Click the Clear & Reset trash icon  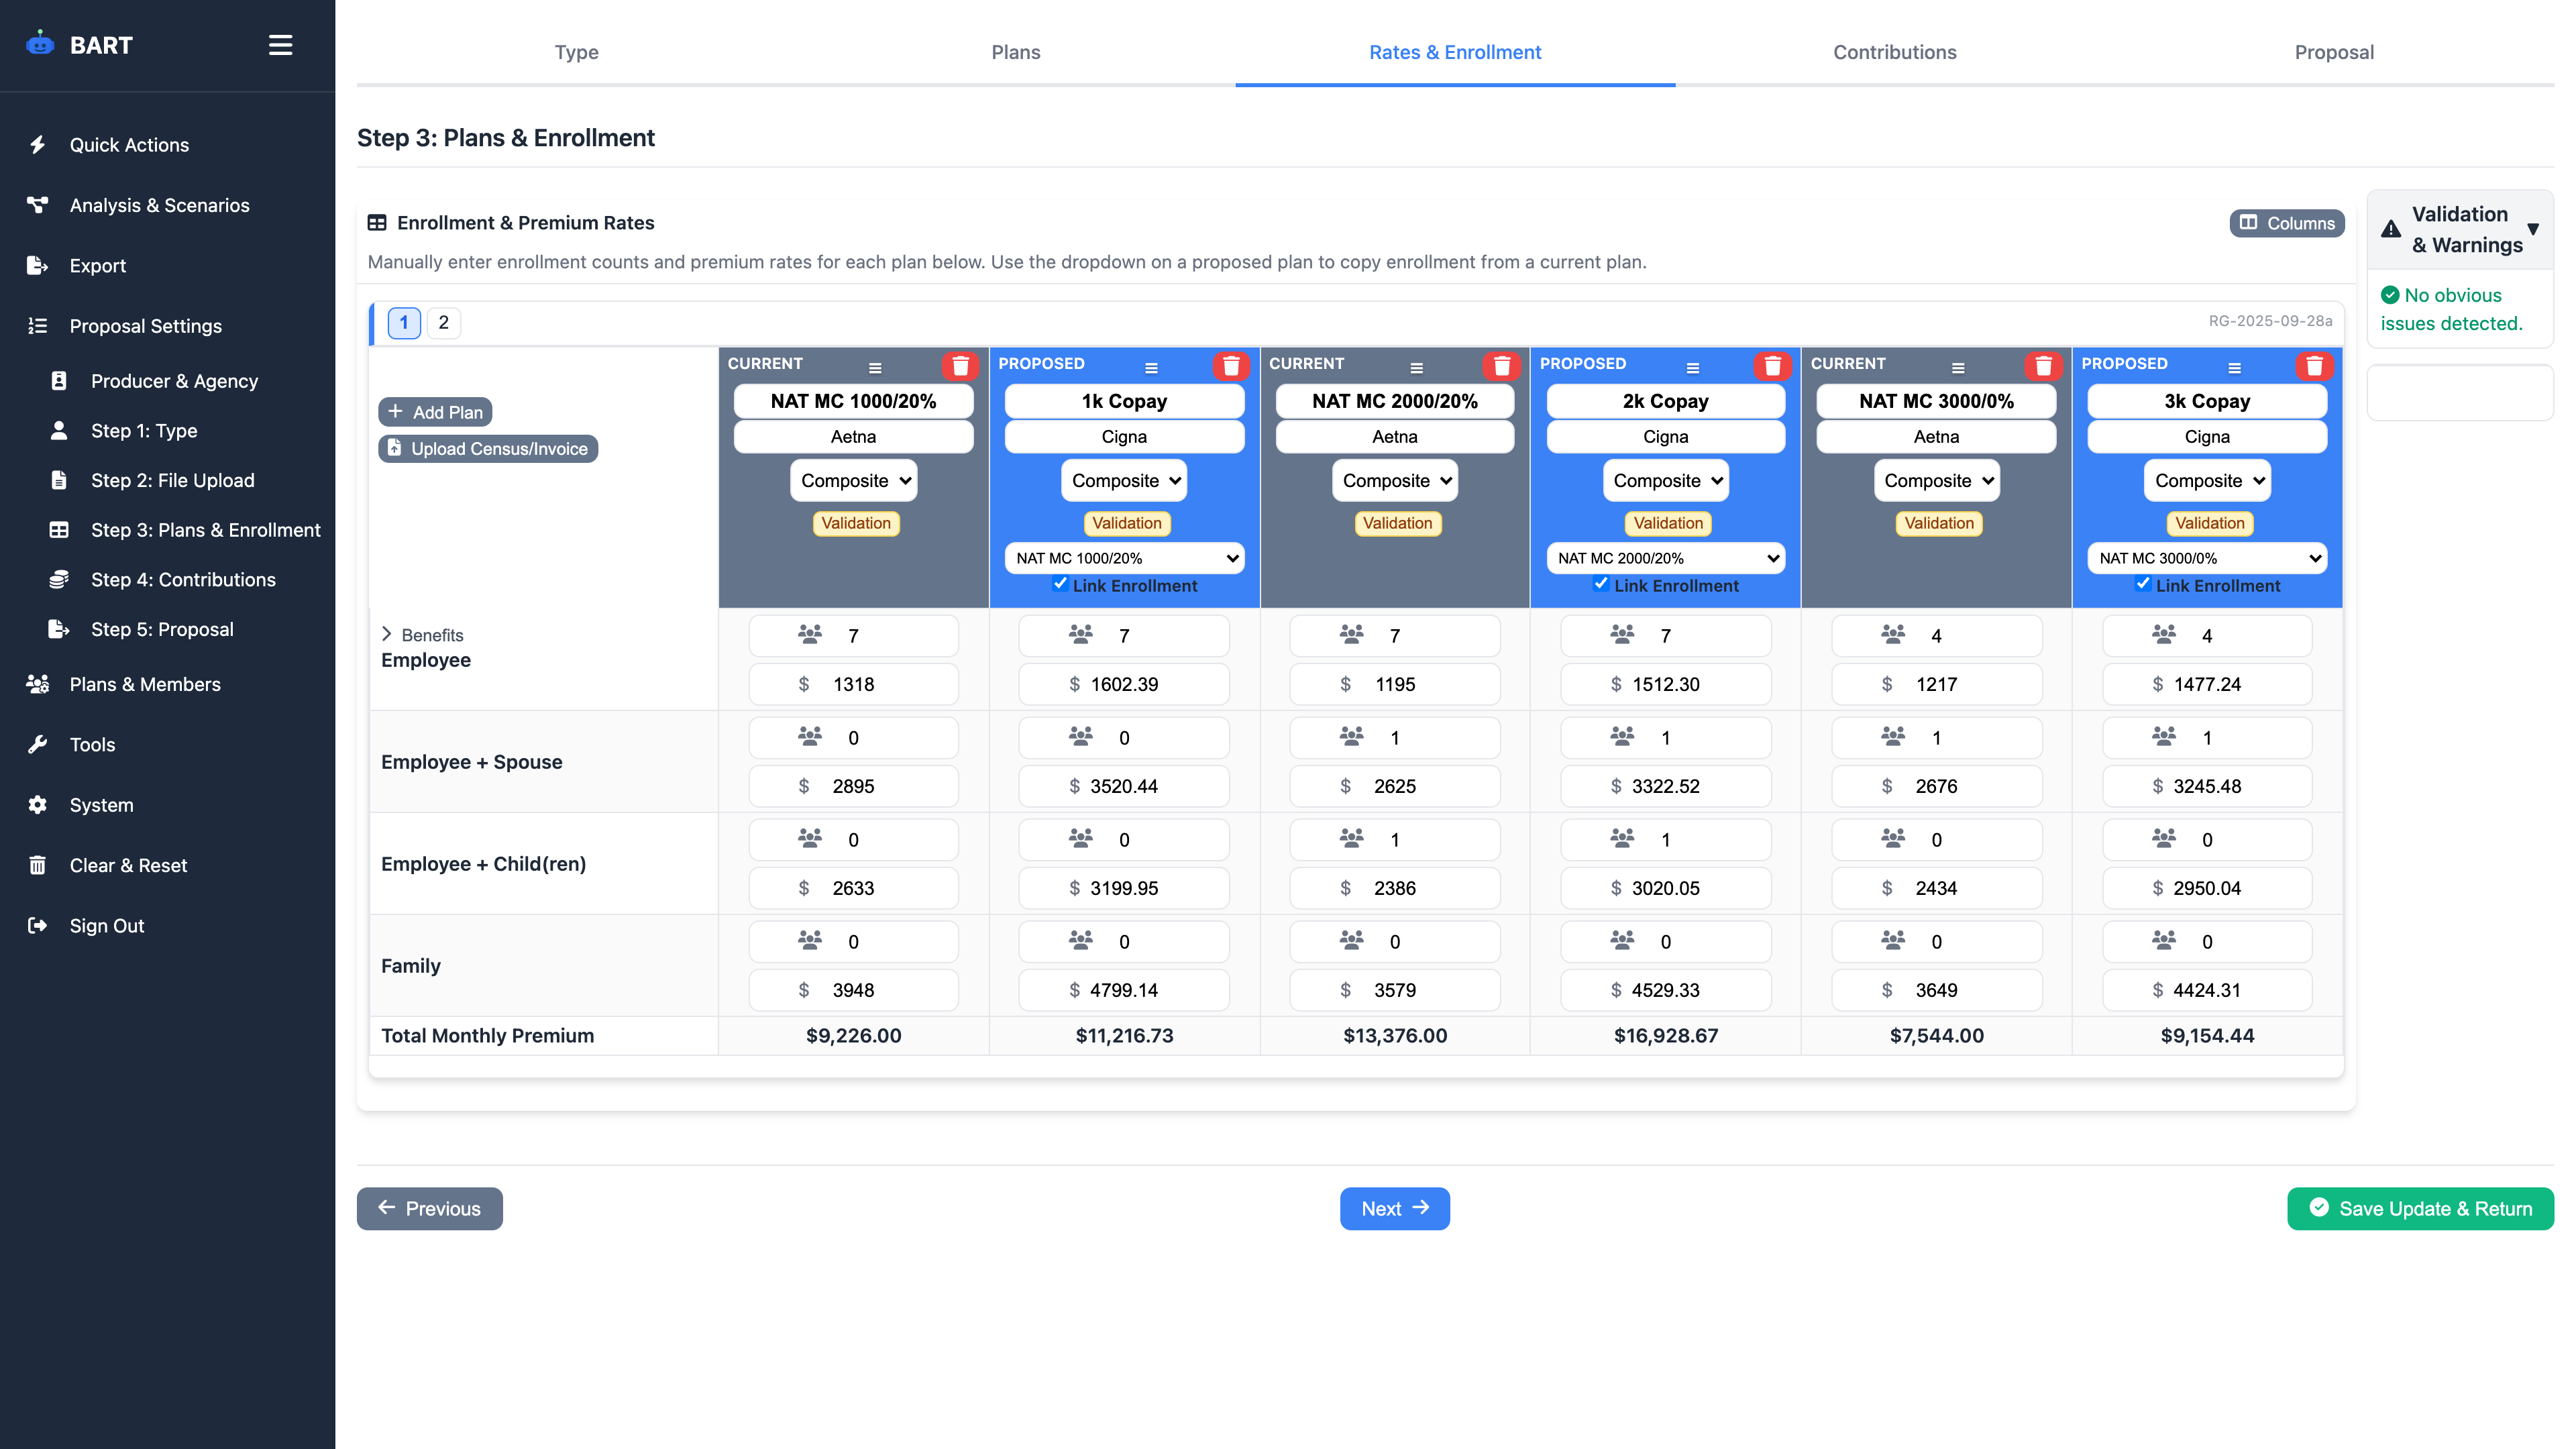37,865
